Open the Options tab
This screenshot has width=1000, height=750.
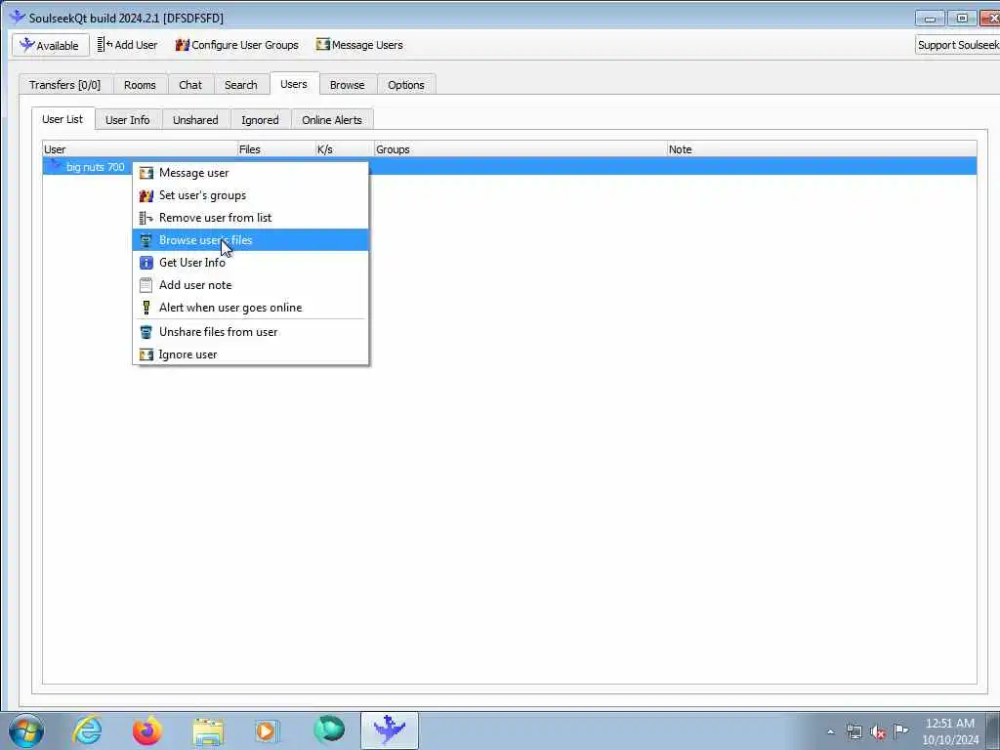[x=405, y=85]
